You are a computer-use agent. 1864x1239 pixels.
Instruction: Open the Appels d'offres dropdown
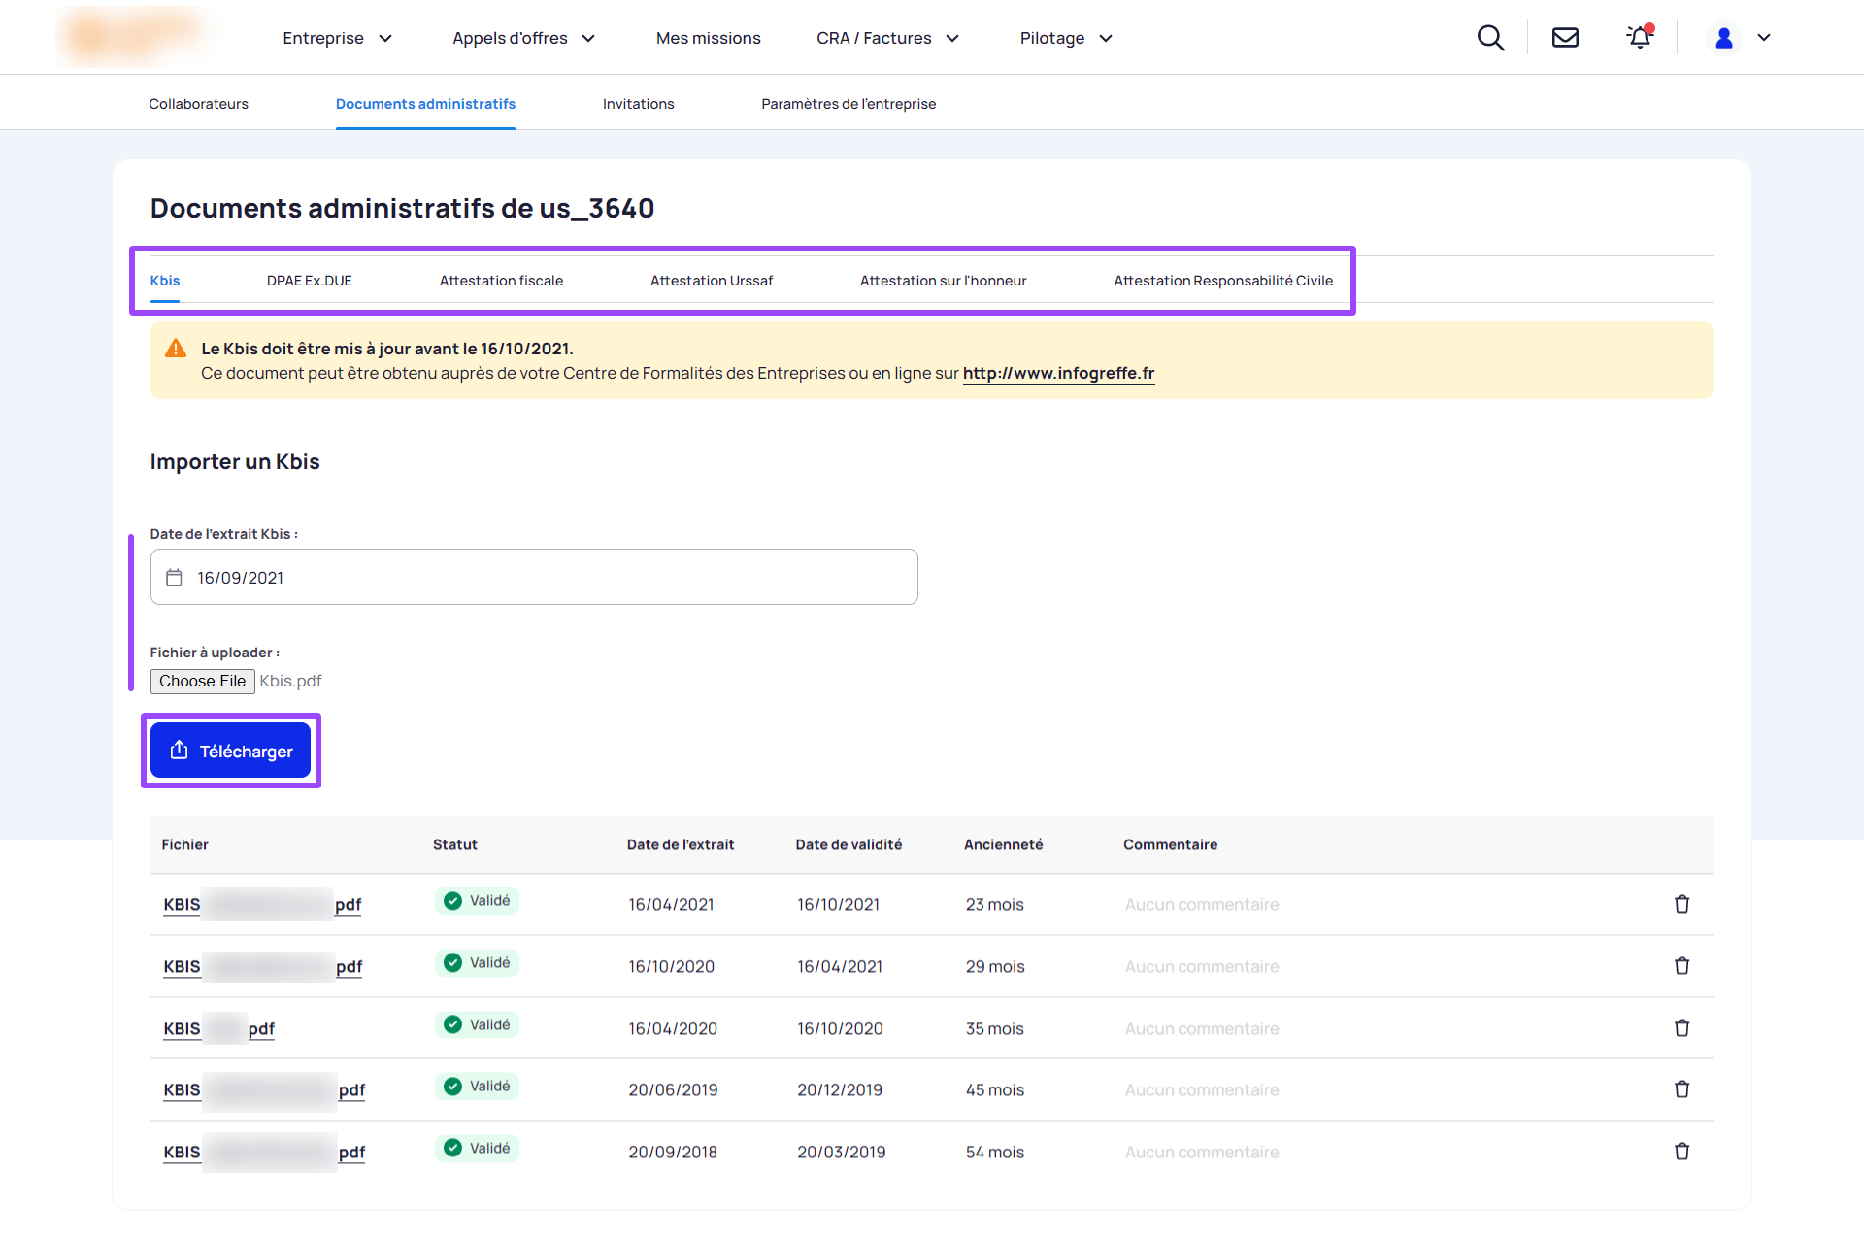[x=523, y=38]
